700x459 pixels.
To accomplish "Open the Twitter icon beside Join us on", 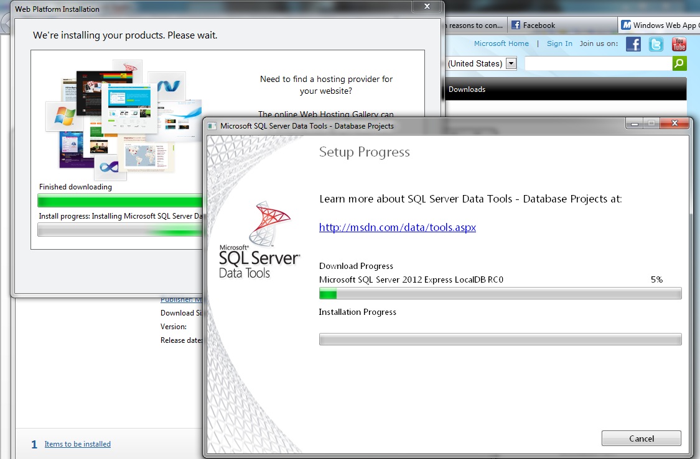I will click(656, 44).
